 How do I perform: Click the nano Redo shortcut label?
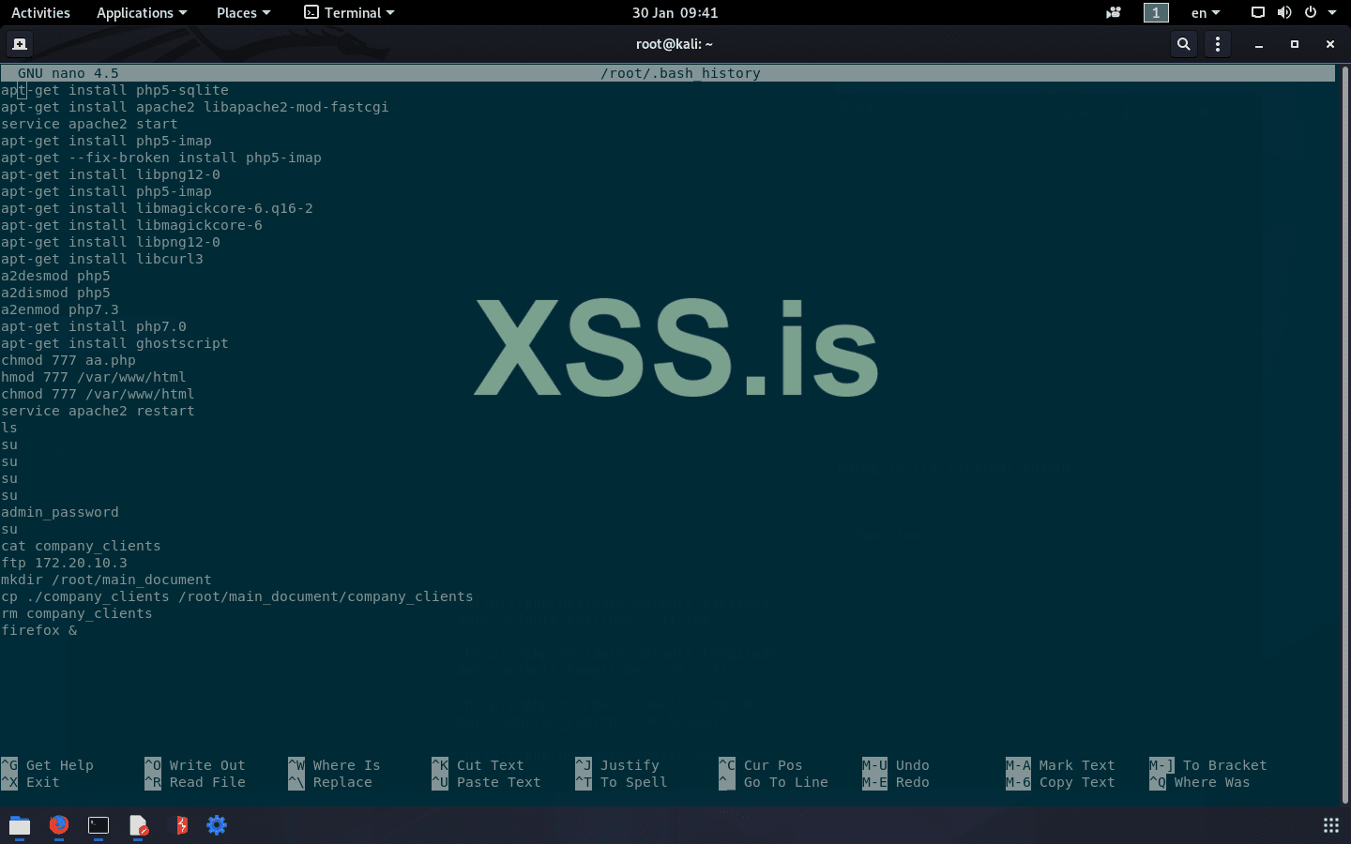(x=913, y=782)
